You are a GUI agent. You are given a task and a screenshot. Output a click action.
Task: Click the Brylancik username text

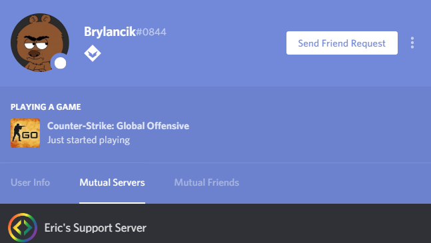click(110, 31)
